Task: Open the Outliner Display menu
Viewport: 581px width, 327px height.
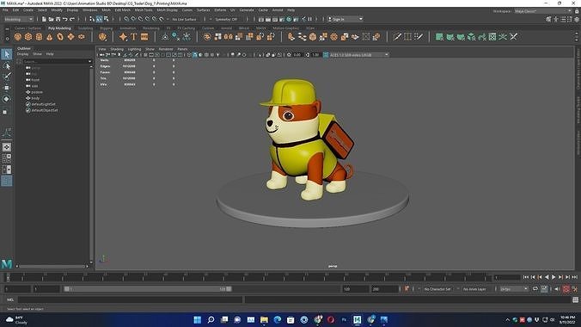Action: [22, 54]
